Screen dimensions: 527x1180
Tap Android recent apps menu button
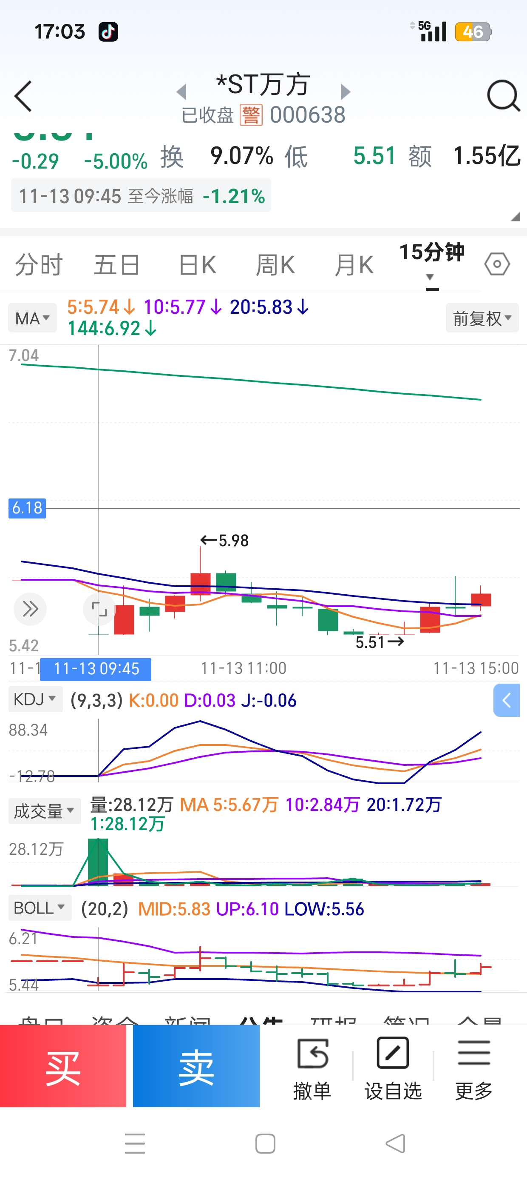tap(135, 1143)
